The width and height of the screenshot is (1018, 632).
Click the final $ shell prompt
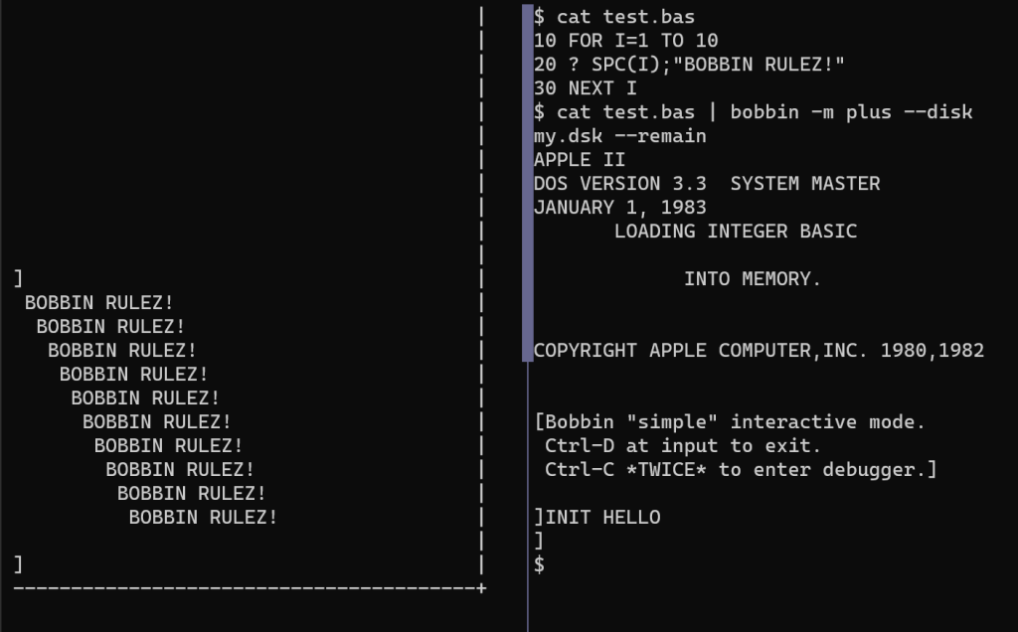539,564
